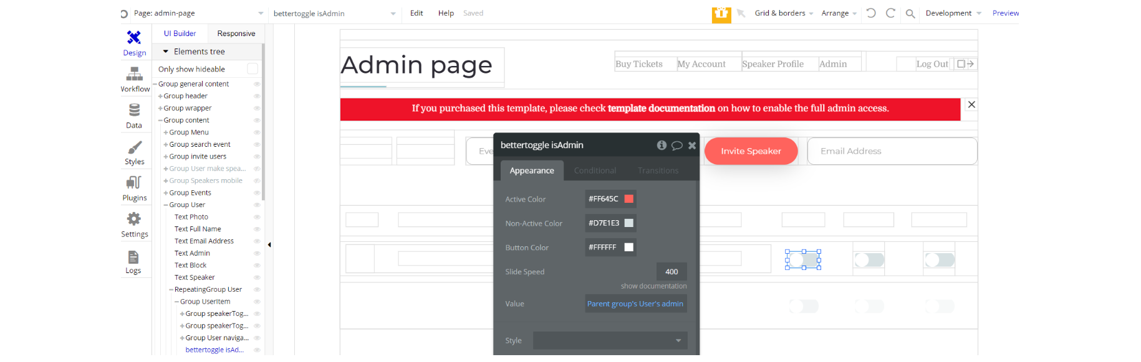Collapse the Elements tree header

pyautogui.click(x=166, y=52)
